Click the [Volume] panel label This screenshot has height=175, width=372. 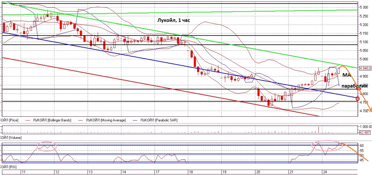11,138
